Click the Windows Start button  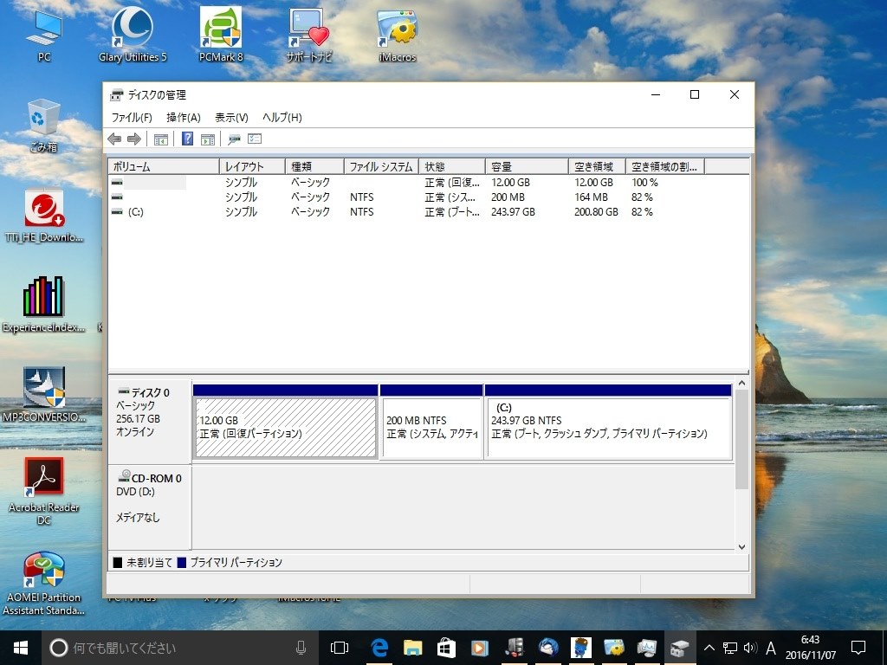point(19,648)
